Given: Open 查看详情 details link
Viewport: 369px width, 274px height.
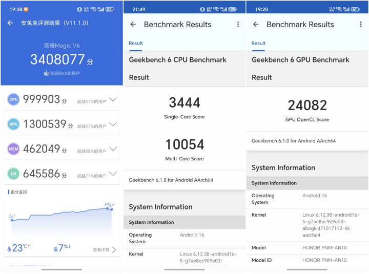Looking at the screenshot, I should tap(105, 249).
